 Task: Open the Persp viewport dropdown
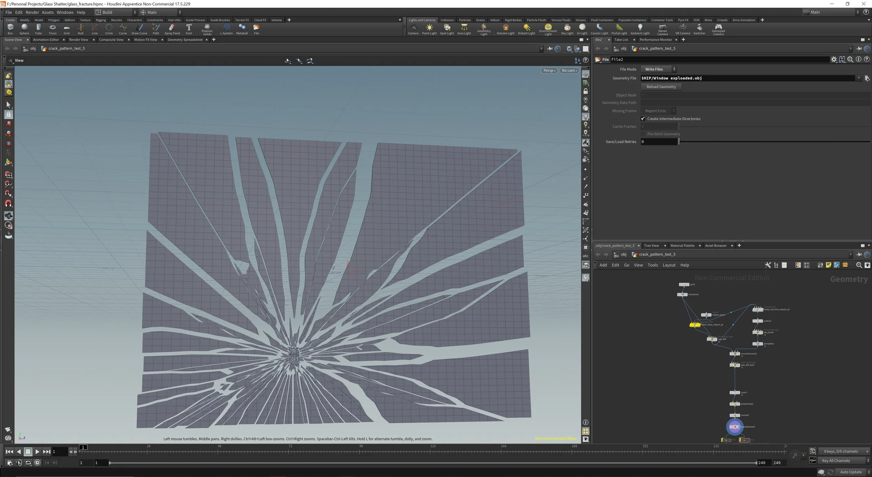pyautogui.click(x=549, y=71)
